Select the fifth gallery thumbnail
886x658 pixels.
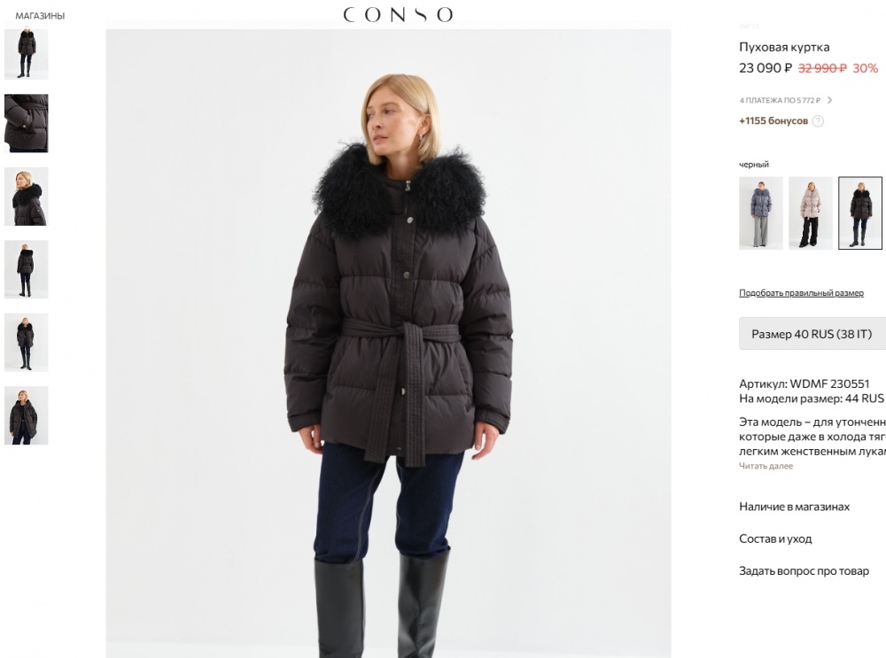(27, 342)
